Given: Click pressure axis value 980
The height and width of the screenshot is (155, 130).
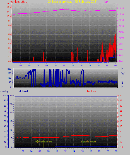Looking at the screenshot, I should point(121,61).
